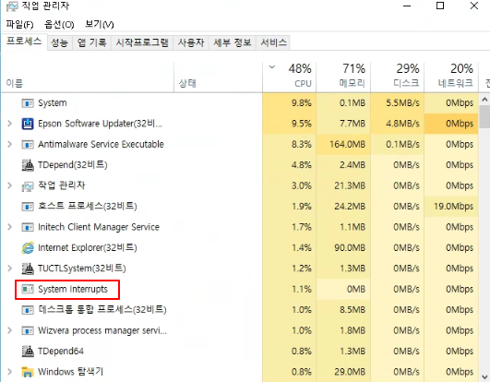Expand the Antimalware Service Executable process
Image resolution: width=490 pixels, height=382 pixels.
click(x=9, y=144)
